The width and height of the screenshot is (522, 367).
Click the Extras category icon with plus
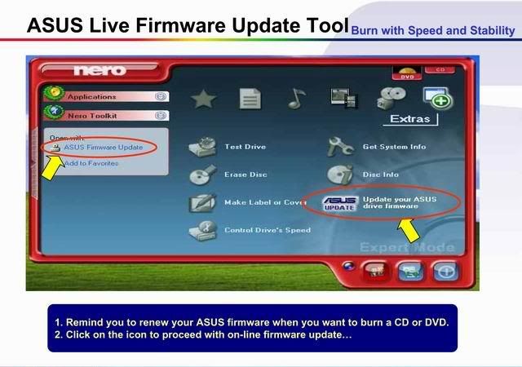coord(438,98)
